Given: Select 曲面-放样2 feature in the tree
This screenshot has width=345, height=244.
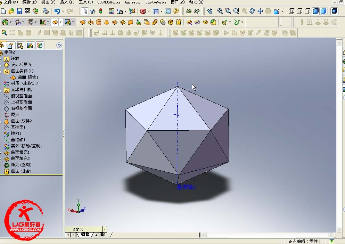Looking at the screenshot, I should 21,121.
